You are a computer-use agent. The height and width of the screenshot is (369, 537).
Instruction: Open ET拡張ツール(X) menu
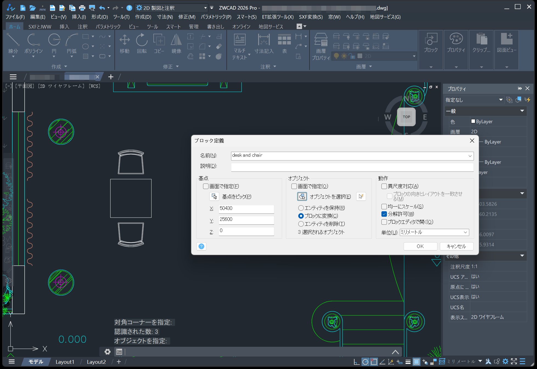[278, 17]
